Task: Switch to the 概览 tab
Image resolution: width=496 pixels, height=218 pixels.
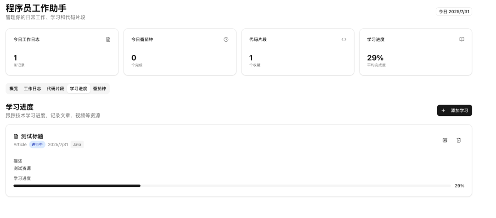Action: click(x=14, y=88)
